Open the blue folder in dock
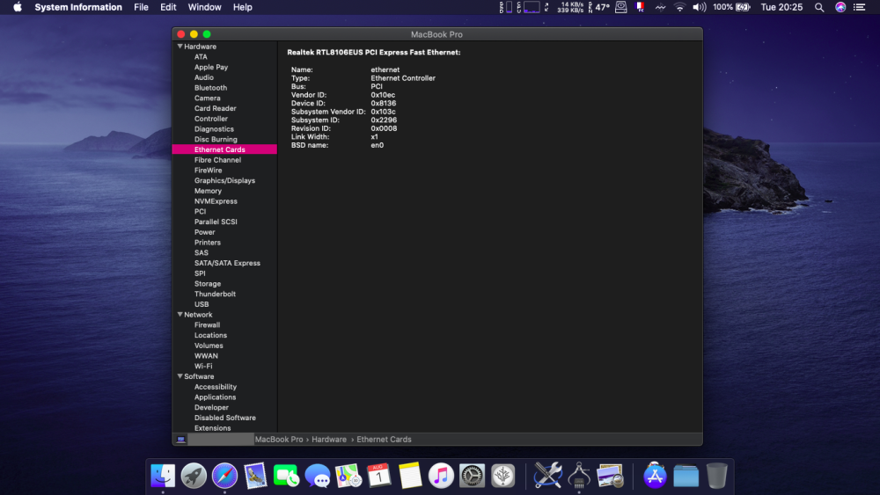The width and height of the screenshot is (880, 495). tap(686, 476)
